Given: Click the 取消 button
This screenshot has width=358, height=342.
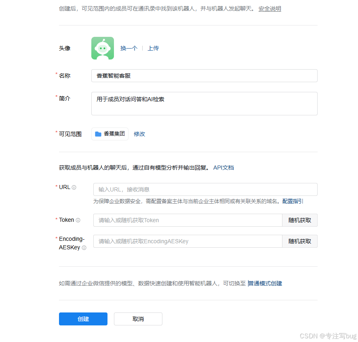Looking at the screenshot, I should pyautogui.click(x=138, y=319).
